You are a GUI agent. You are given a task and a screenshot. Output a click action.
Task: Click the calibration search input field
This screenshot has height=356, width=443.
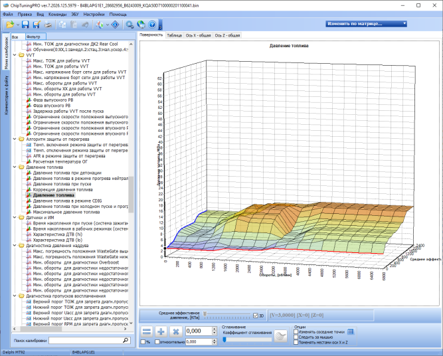point(86,341)
